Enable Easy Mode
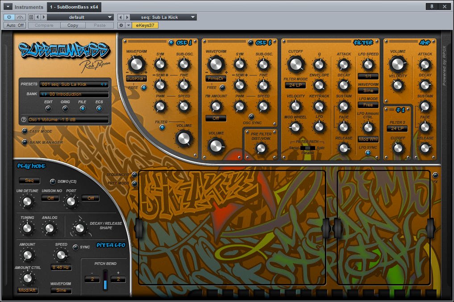This screenshot has height=302, width=454. [25, 131]
